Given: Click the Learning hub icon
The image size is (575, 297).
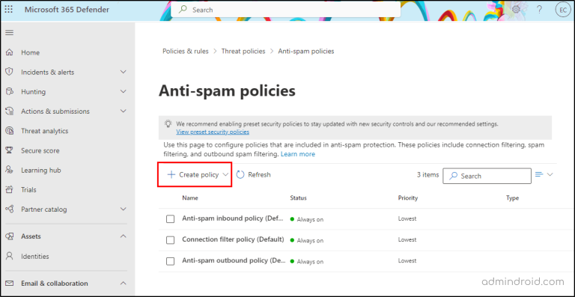Looking at the screenshot, I should point(10,170).
